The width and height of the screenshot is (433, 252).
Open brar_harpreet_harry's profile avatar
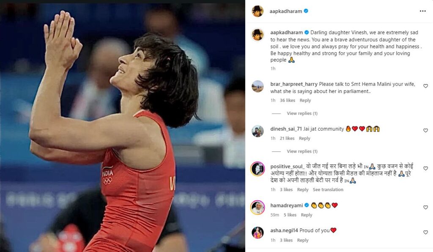coord(258,86)
